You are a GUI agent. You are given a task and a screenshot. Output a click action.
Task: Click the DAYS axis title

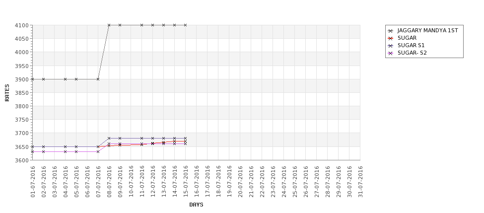(x=196, y=205)
